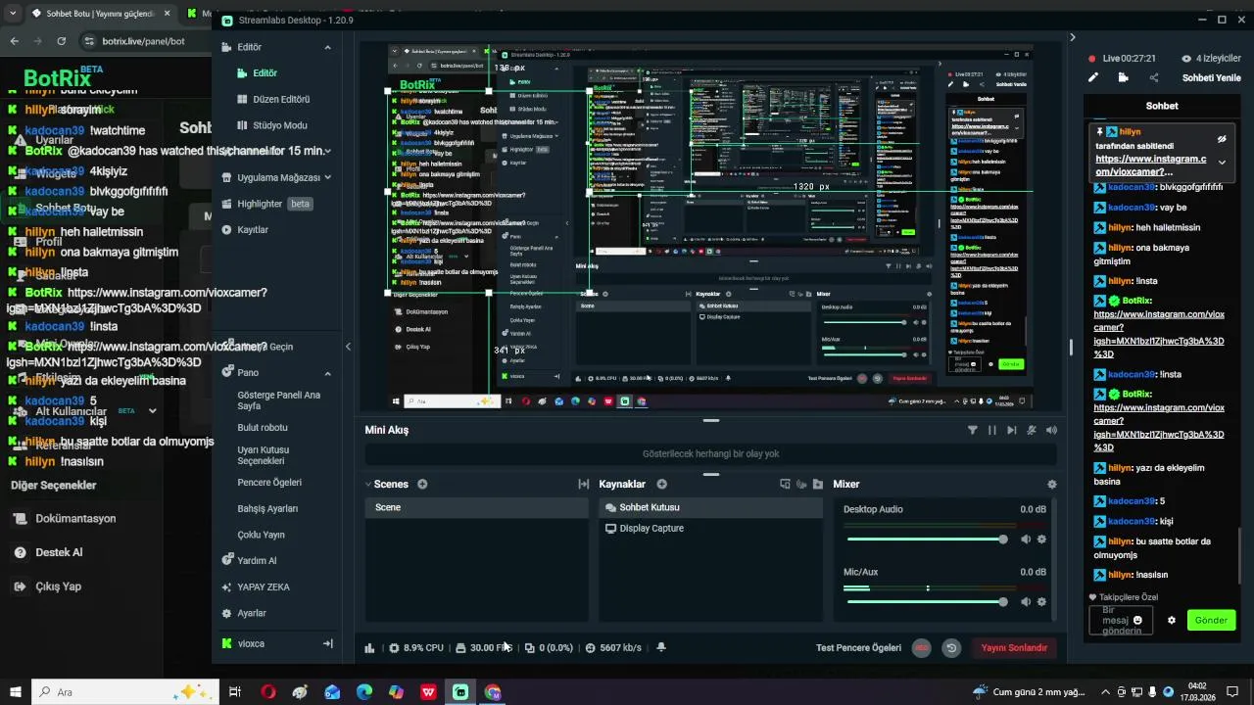Open Gösterge Paneli Ana Sayfa
1254x705 pixels.
pyautogui.click(x=279, y=400)
